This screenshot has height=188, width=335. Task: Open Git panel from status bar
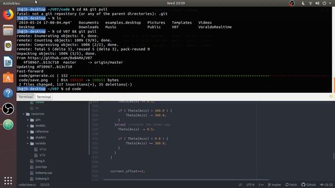(x=327, y=185)
